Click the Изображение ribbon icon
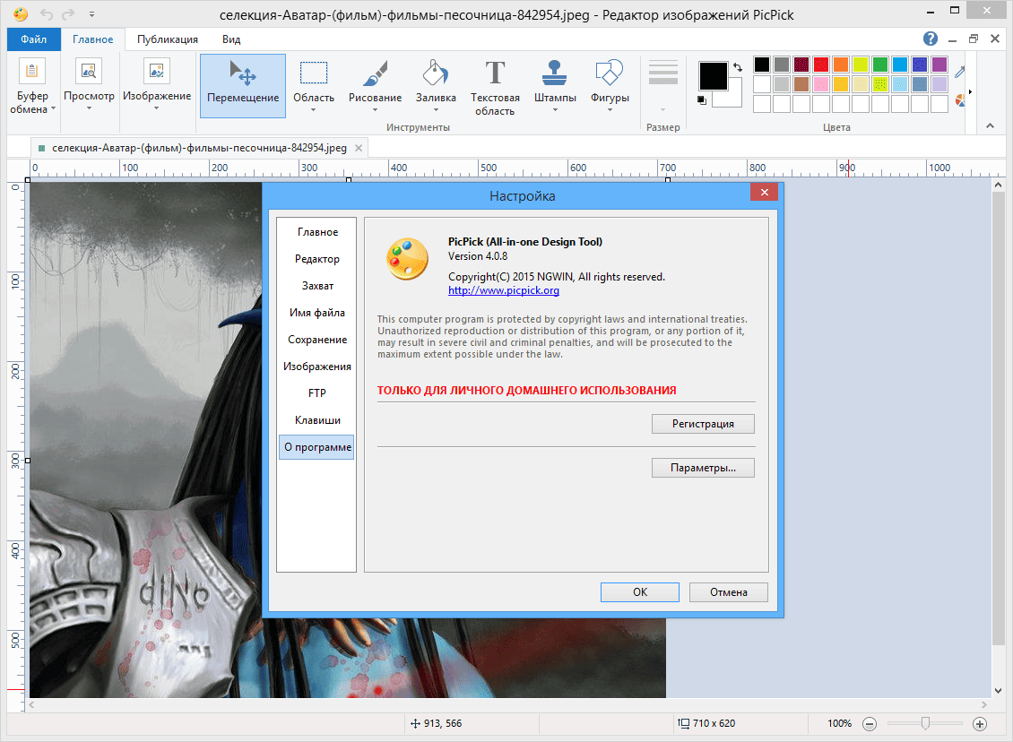Viewport: 1013px width, 742px height. click(x=156, y=71)
